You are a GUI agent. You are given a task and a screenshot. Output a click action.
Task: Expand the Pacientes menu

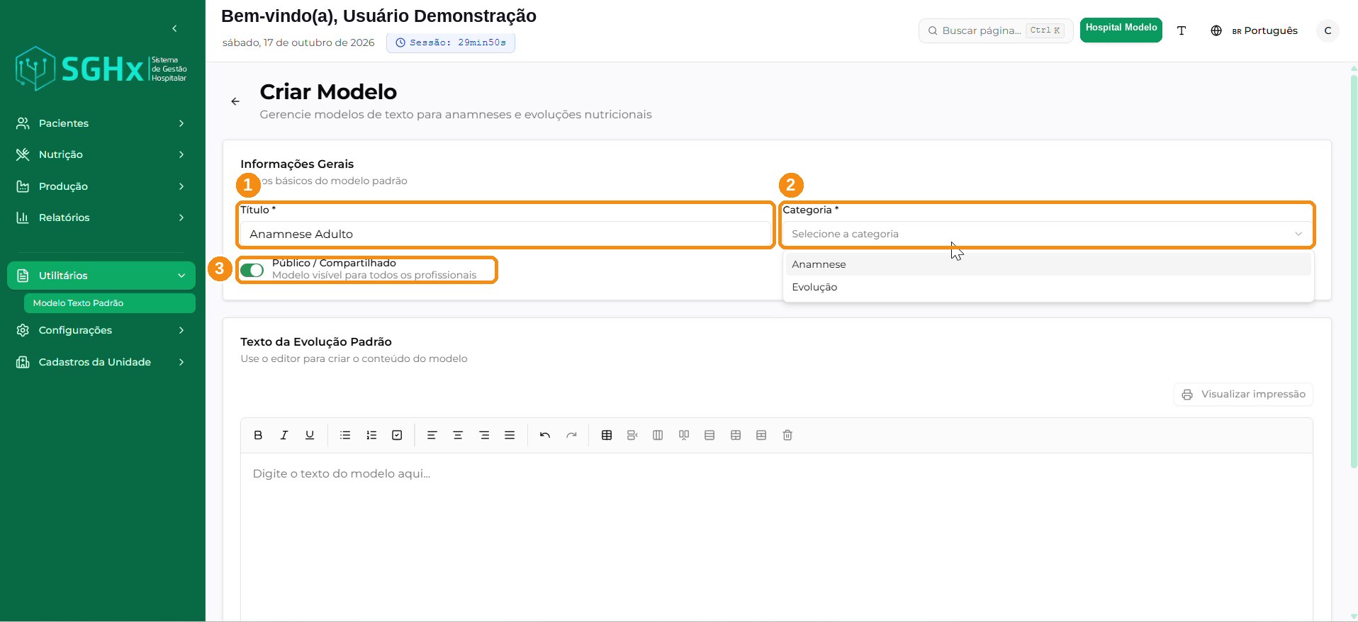(101, 123)
